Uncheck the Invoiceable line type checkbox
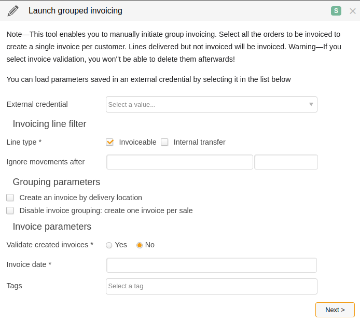This screenshot has width=360, height=323. [x=110, y=142]
